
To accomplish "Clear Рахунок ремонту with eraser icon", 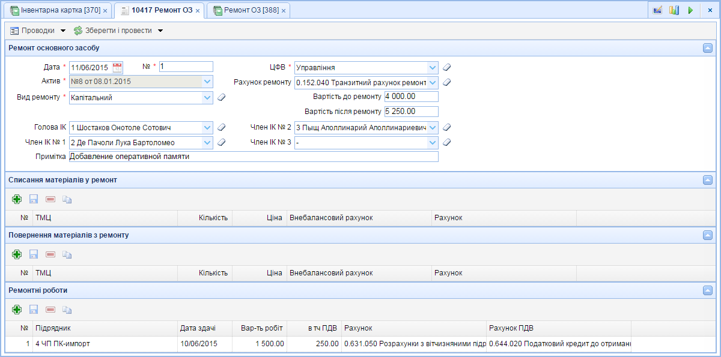I will point(446,82).
